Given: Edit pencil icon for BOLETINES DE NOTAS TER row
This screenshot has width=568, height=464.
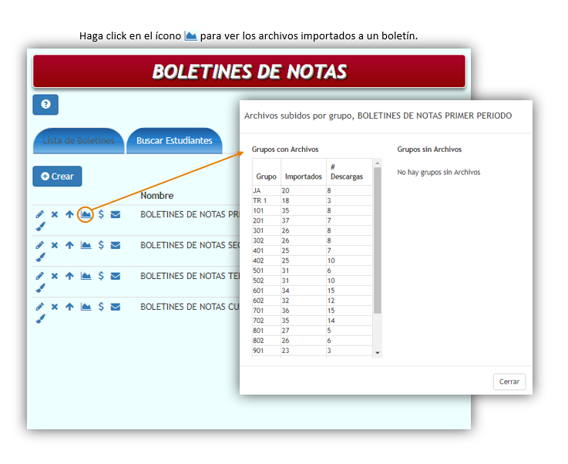Looking at the screenshot, I should pyautogui.click(x=39, y=276).
